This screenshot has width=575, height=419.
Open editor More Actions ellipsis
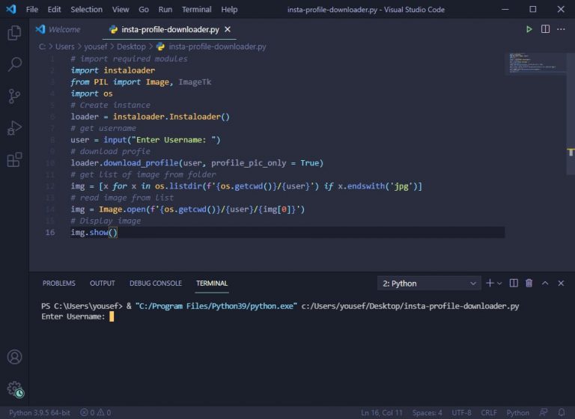point(561,29)
